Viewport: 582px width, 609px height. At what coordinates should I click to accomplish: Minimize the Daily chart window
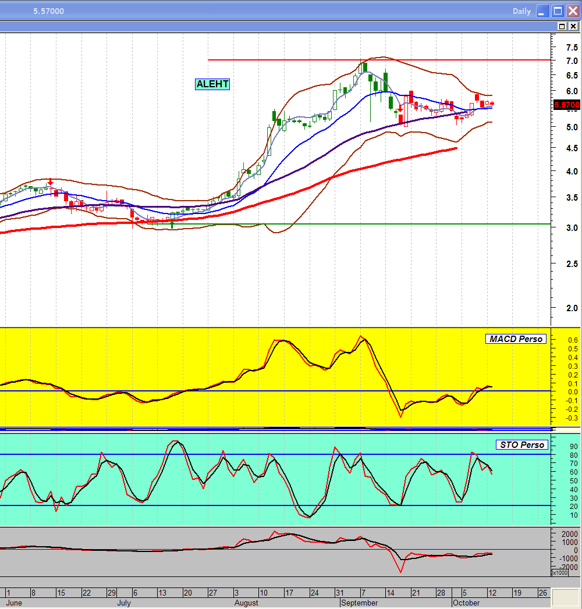[x=542, y=11]
